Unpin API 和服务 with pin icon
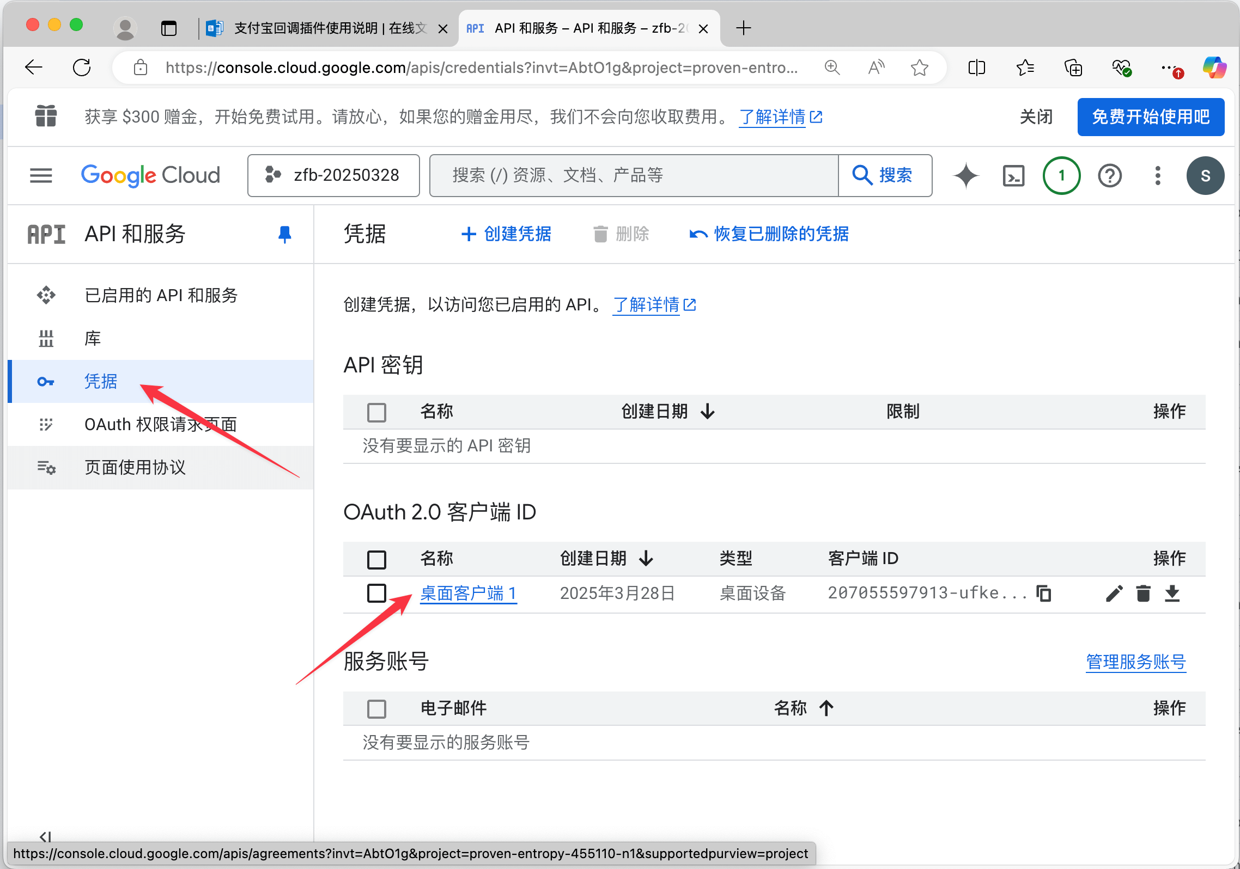Screen dimensions: 1240x869 [284, 234]
